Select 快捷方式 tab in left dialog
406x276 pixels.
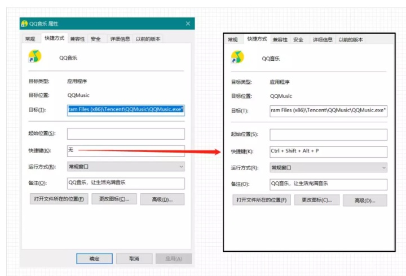[54, 38]
